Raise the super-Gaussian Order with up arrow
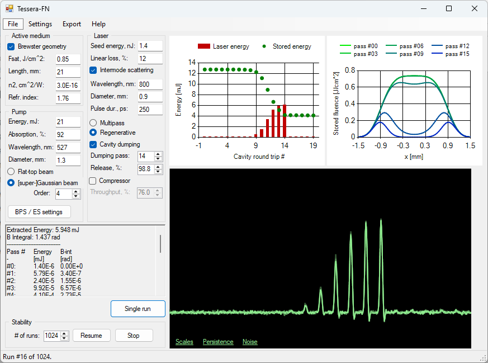Image resolution: width=488 pixels, height=363 pixels. [76, 192]
